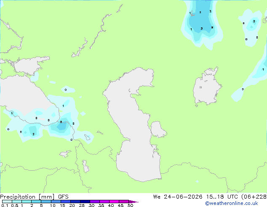Image resolution: width=267 pixels, height=207 pixels.
Task: Pick the 5–10 mm legend swatch
Action: tap(46, 202)
